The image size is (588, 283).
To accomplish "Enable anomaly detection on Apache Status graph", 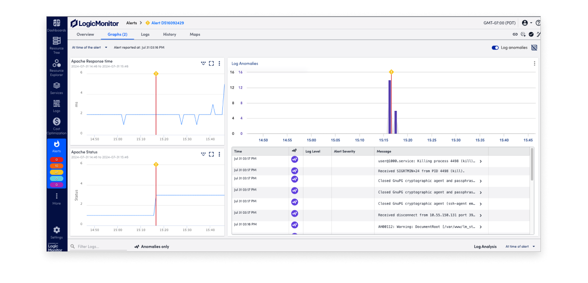I will point(204,154).
